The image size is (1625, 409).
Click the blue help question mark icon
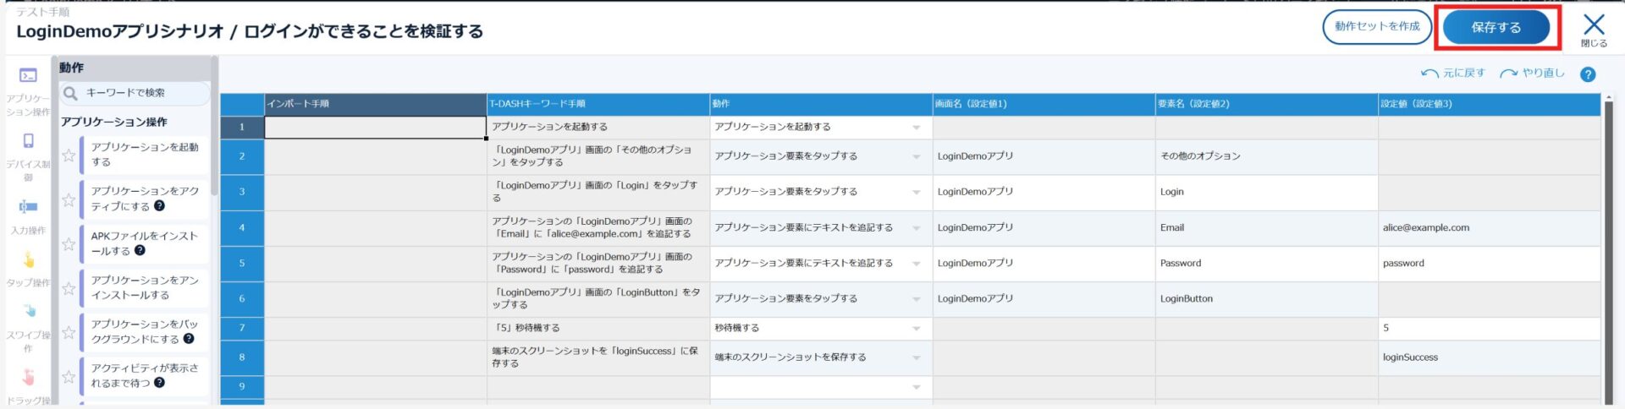[1588, 74]
